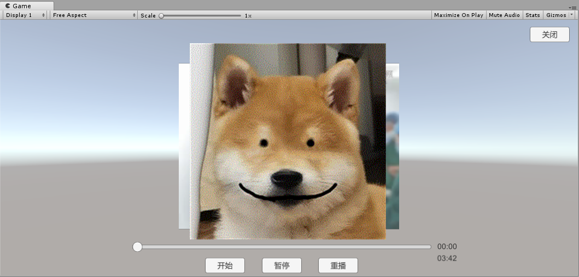Click the 开始 button
Image resolution: width=579 pixels, height=277 pixels.
pos(225,266)
